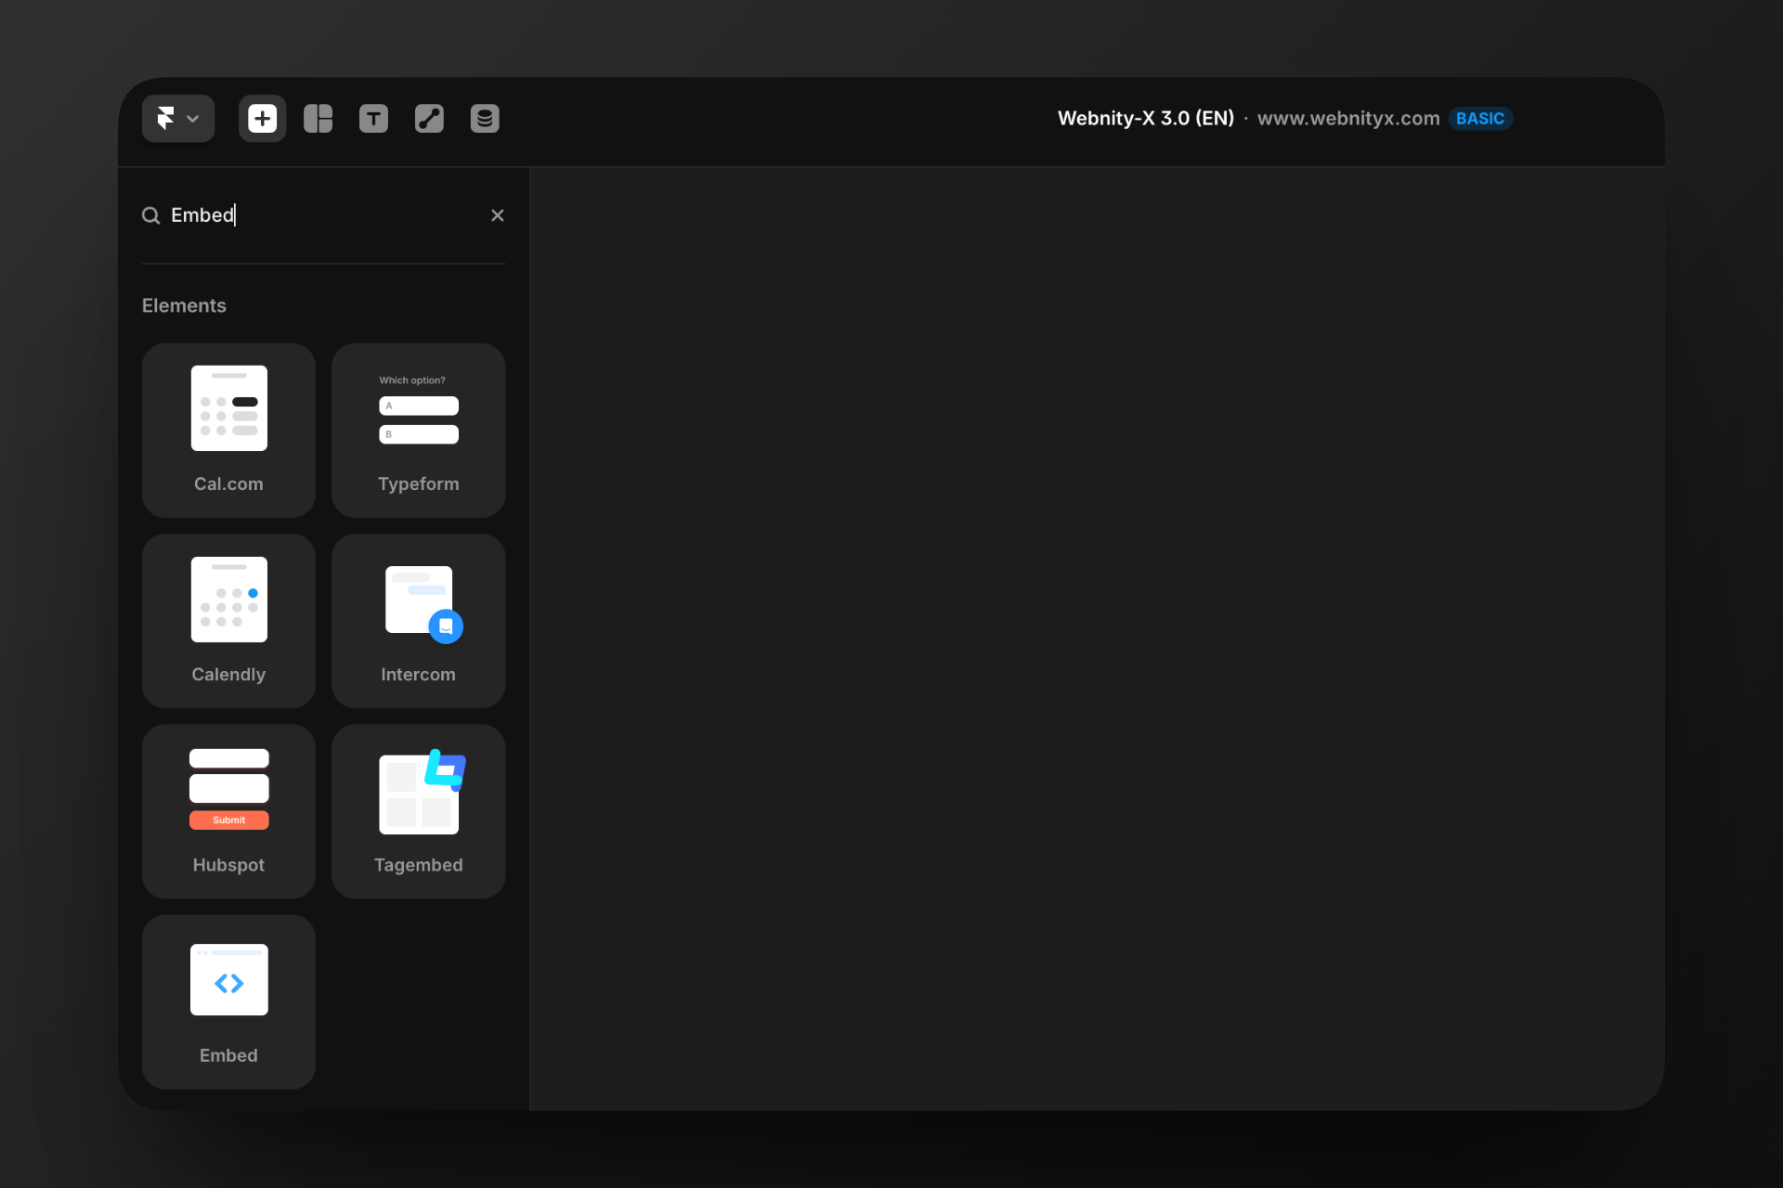The image size is (1783, 1188).
Task: Open the www.webnityx.com site link
Action: click(x=1348, y=119)
